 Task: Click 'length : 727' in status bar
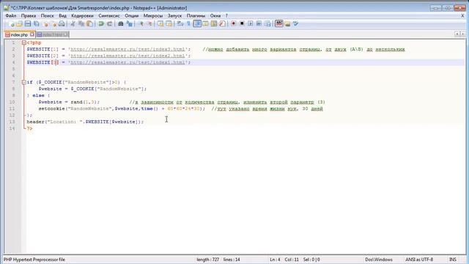(207, 260)
